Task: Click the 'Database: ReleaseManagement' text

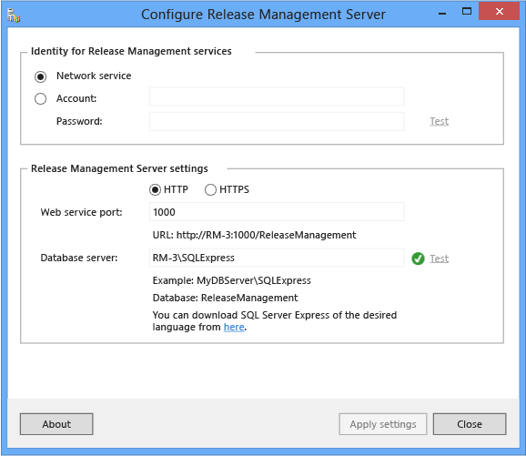Action: 225,298
